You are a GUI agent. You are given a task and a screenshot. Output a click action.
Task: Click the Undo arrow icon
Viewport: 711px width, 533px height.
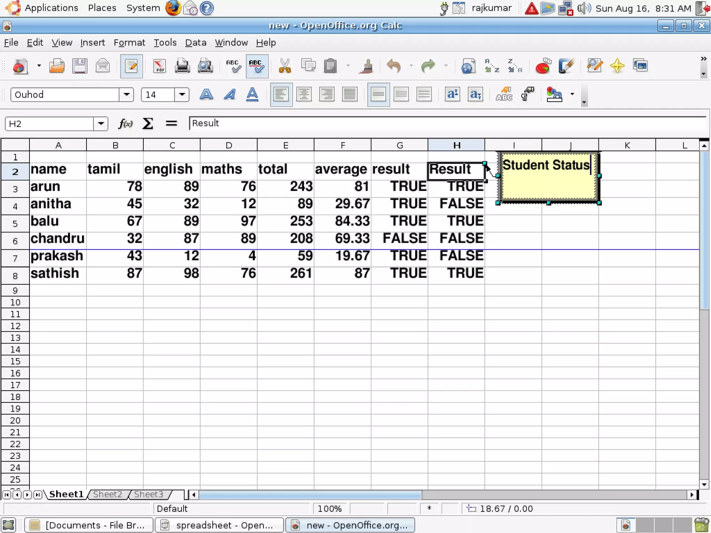394,66
